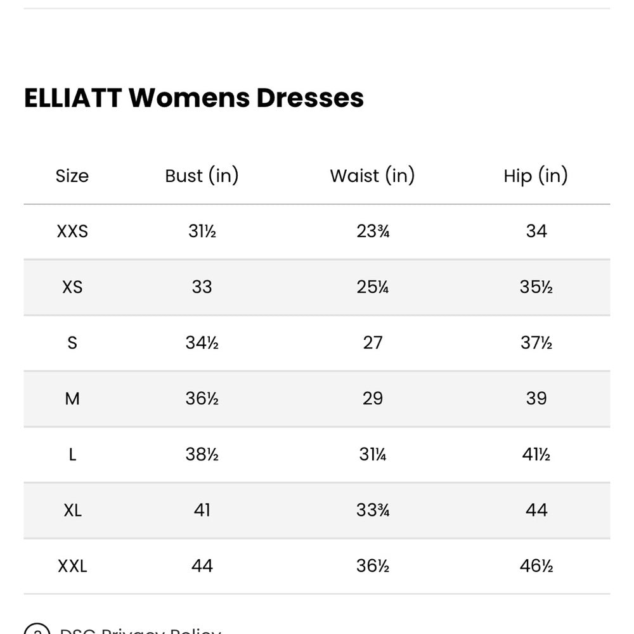
Task: Click the L waist value 31¼
Action: click(x=372, y=455)
